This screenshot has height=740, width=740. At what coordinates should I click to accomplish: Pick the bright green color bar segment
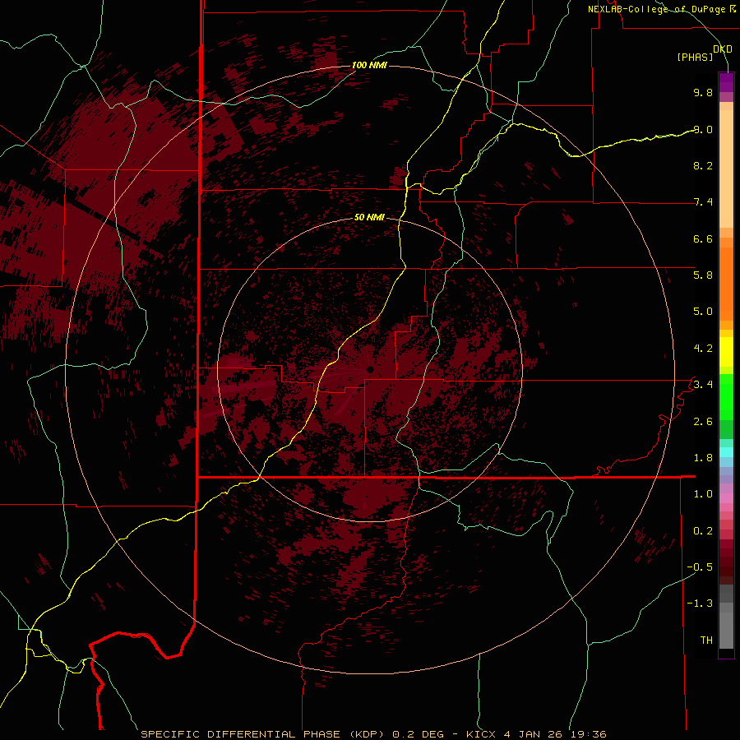pos(726,397)
